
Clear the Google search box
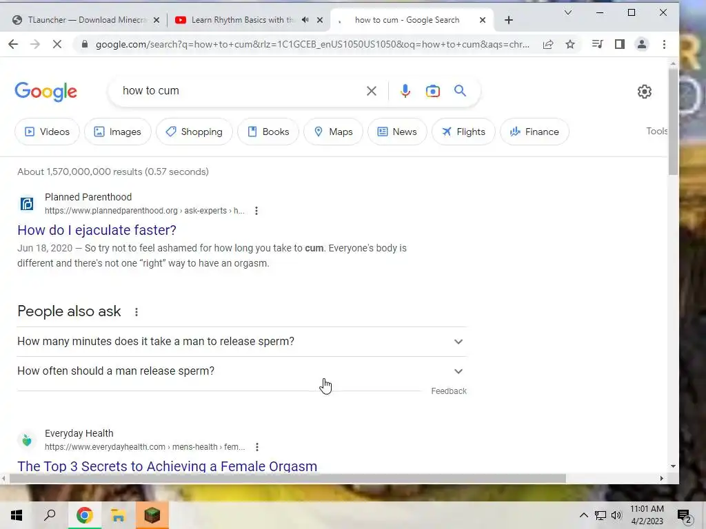372,91
